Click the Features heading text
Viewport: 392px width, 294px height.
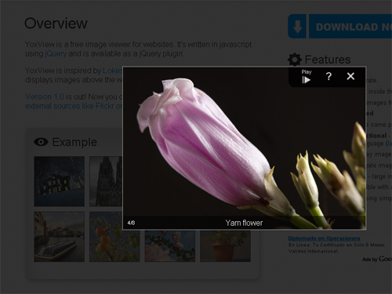tap(328, 60)
